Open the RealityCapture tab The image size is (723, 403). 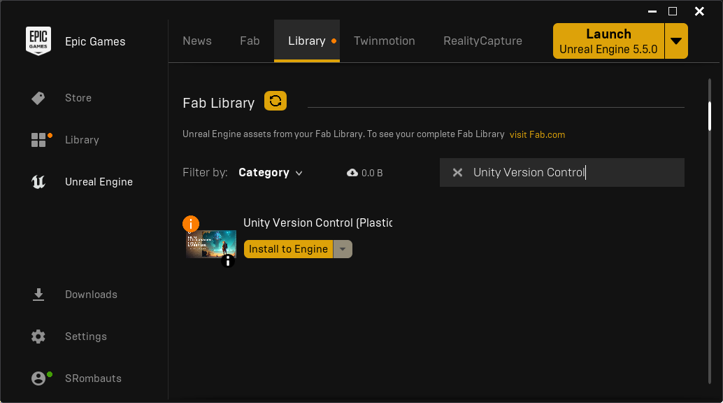[482, 41]
